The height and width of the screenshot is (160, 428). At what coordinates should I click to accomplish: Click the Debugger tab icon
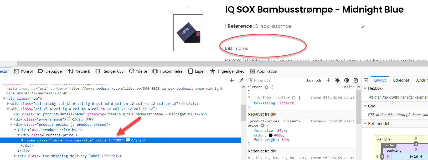coord(40,71)
